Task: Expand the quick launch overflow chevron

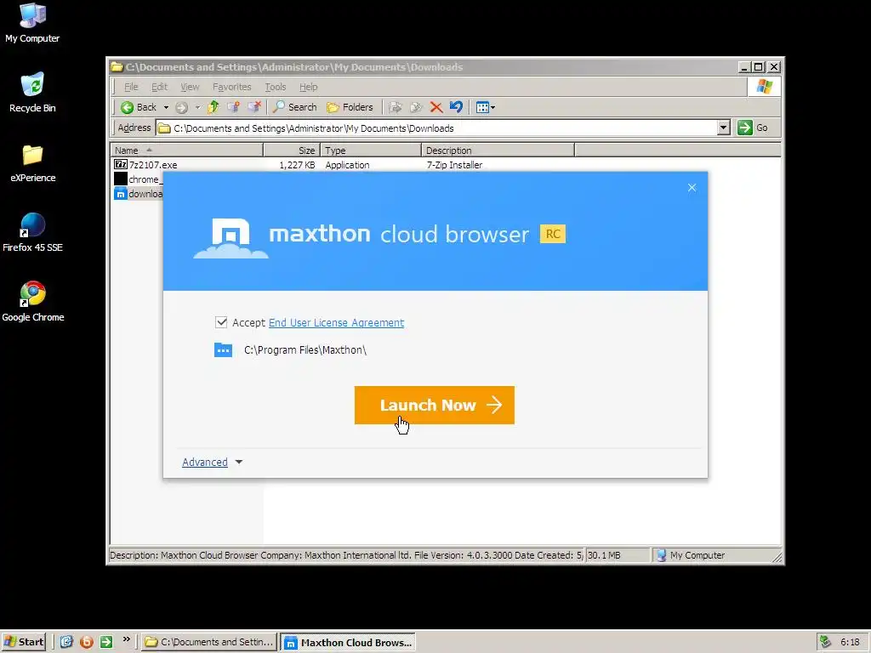Action: point(127,639)
